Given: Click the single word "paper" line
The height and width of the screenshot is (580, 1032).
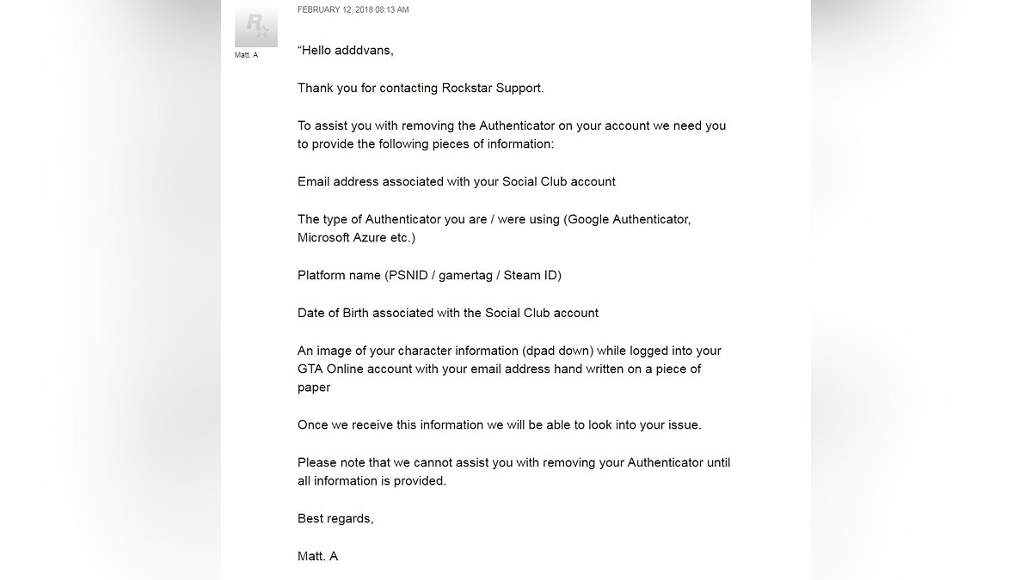Looking at the screenshot, I should (314, 387).
